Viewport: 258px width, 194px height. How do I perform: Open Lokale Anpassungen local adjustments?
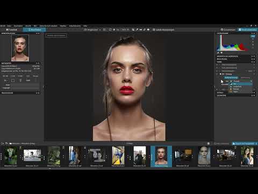click(163, 30)
